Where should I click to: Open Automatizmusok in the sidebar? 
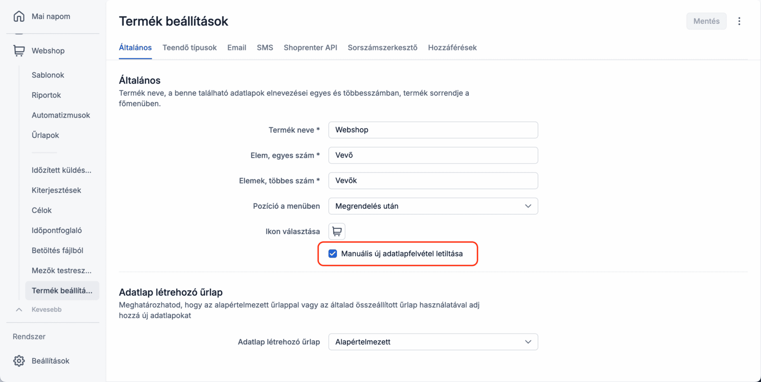click(x=61, y=115)
